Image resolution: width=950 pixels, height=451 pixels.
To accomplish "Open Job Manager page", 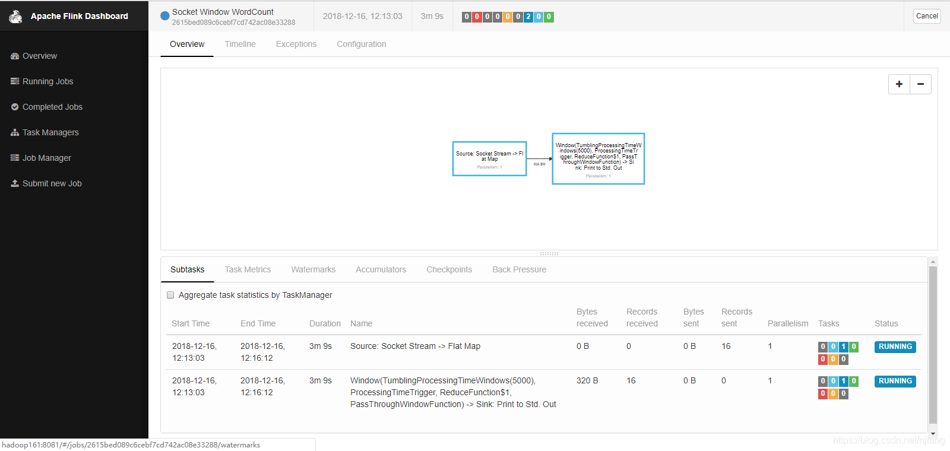I will tap(47, 158).
